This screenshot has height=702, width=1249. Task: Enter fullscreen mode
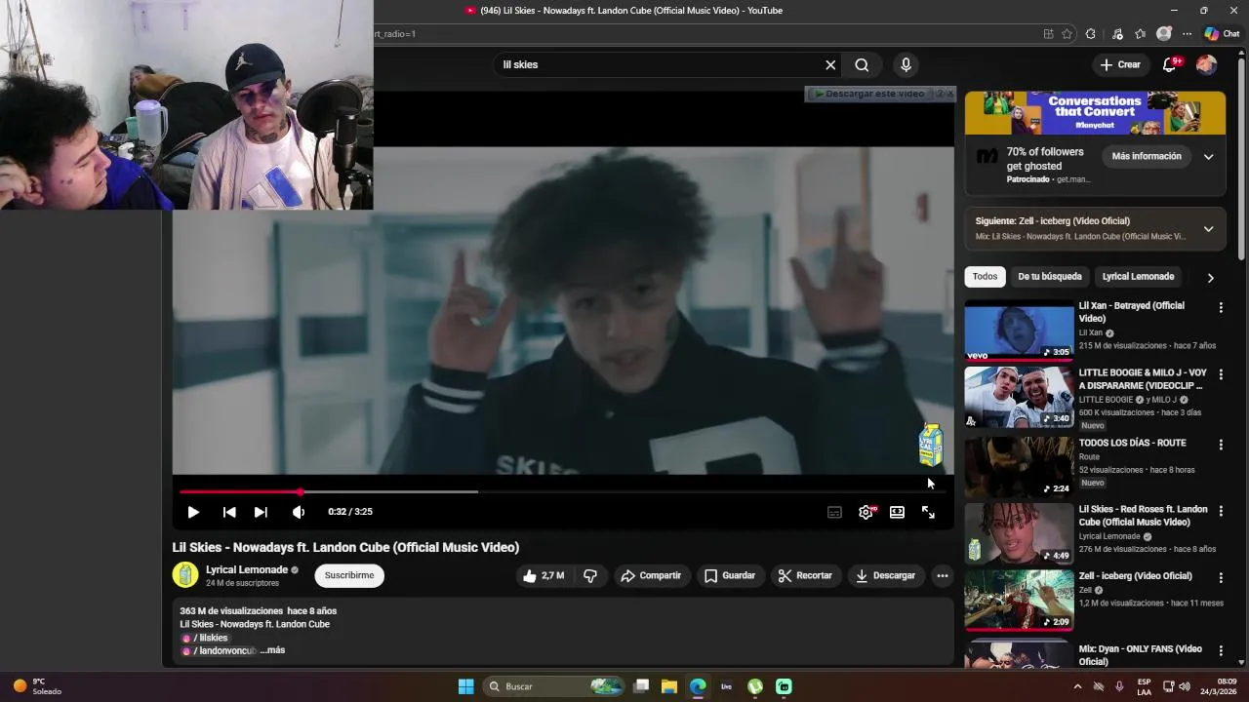coord(928,512)
